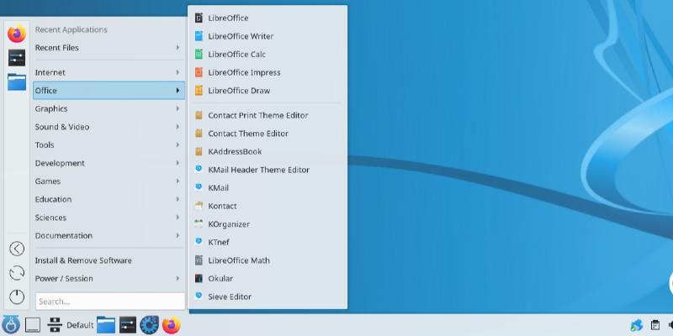Click the Show Desktop icon in the taskbar

(33, 325)
